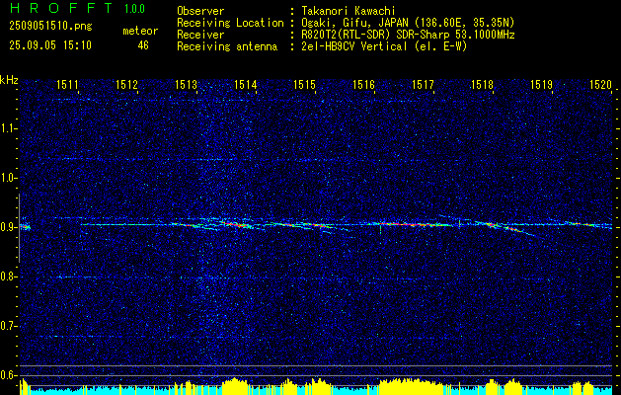Click the date stamp 25.09.05 15:10
621x395 pixels.
point(50,45)
